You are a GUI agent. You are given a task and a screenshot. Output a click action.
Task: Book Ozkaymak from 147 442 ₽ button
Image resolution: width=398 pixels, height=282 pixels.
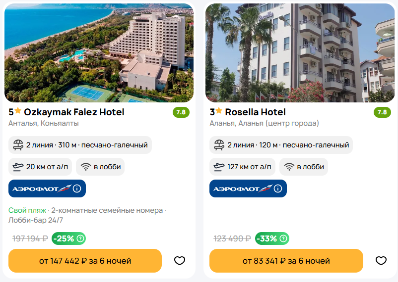(85, 261)
